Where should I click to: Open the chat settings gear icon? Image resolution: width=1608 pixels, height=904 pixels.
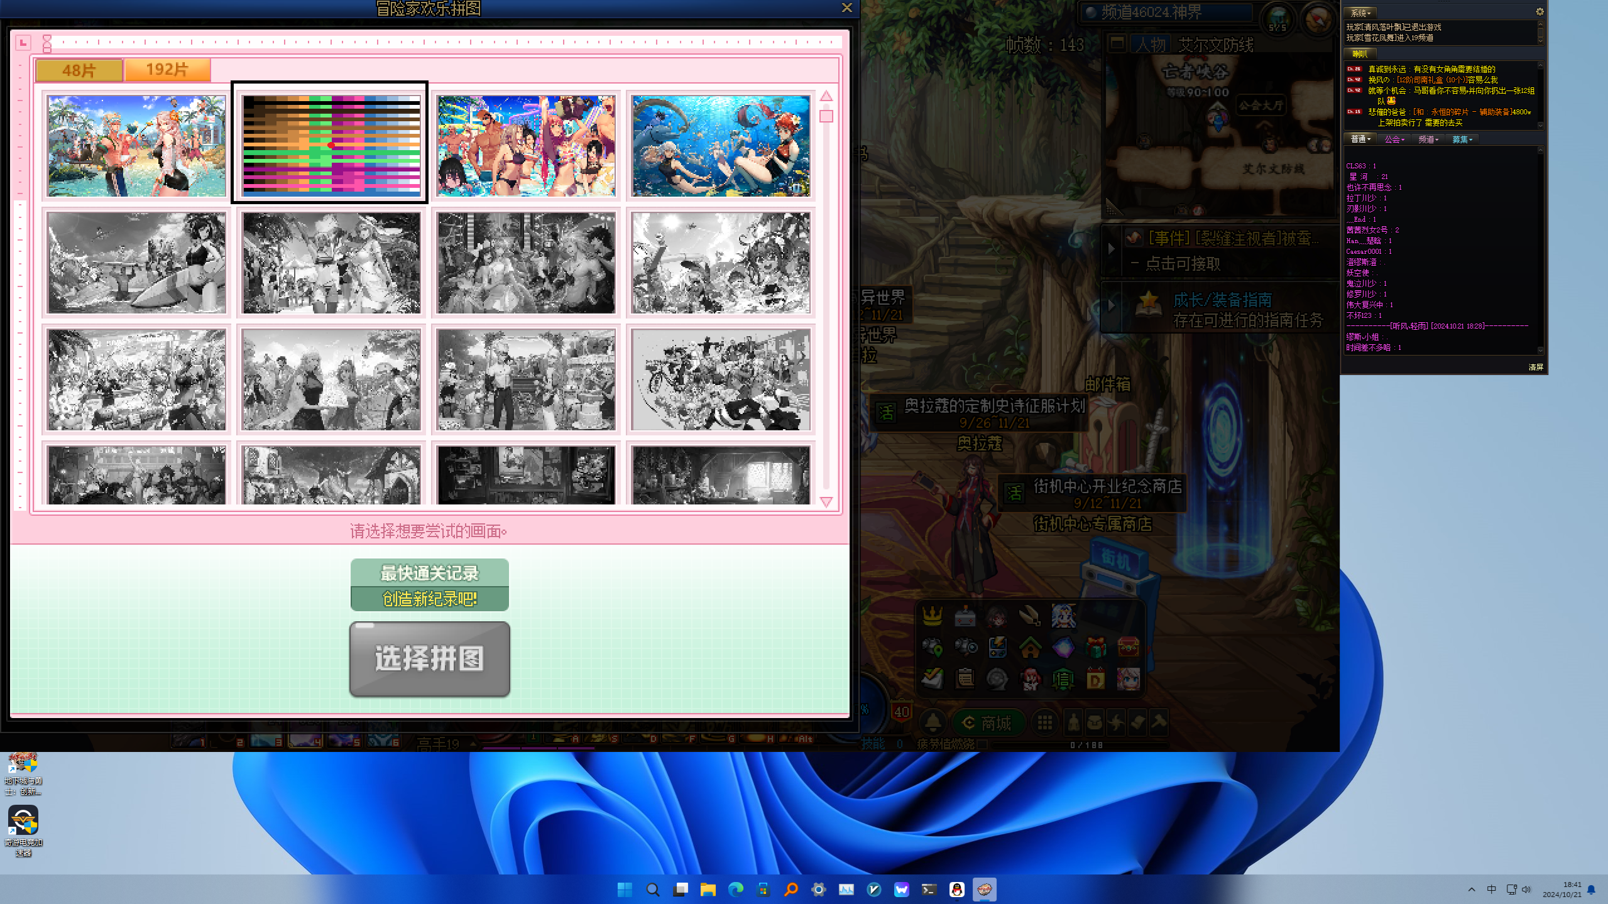1540,12
